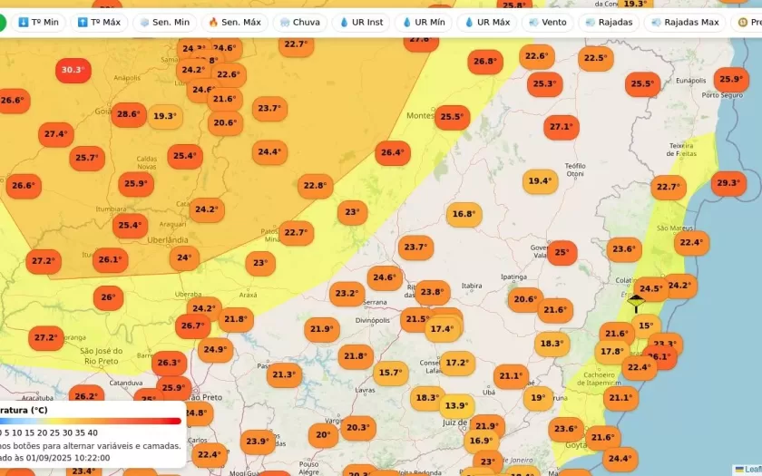Show the Sen. Min layer
The height and width of the screenshot is (476, 762).
[164, 22]
